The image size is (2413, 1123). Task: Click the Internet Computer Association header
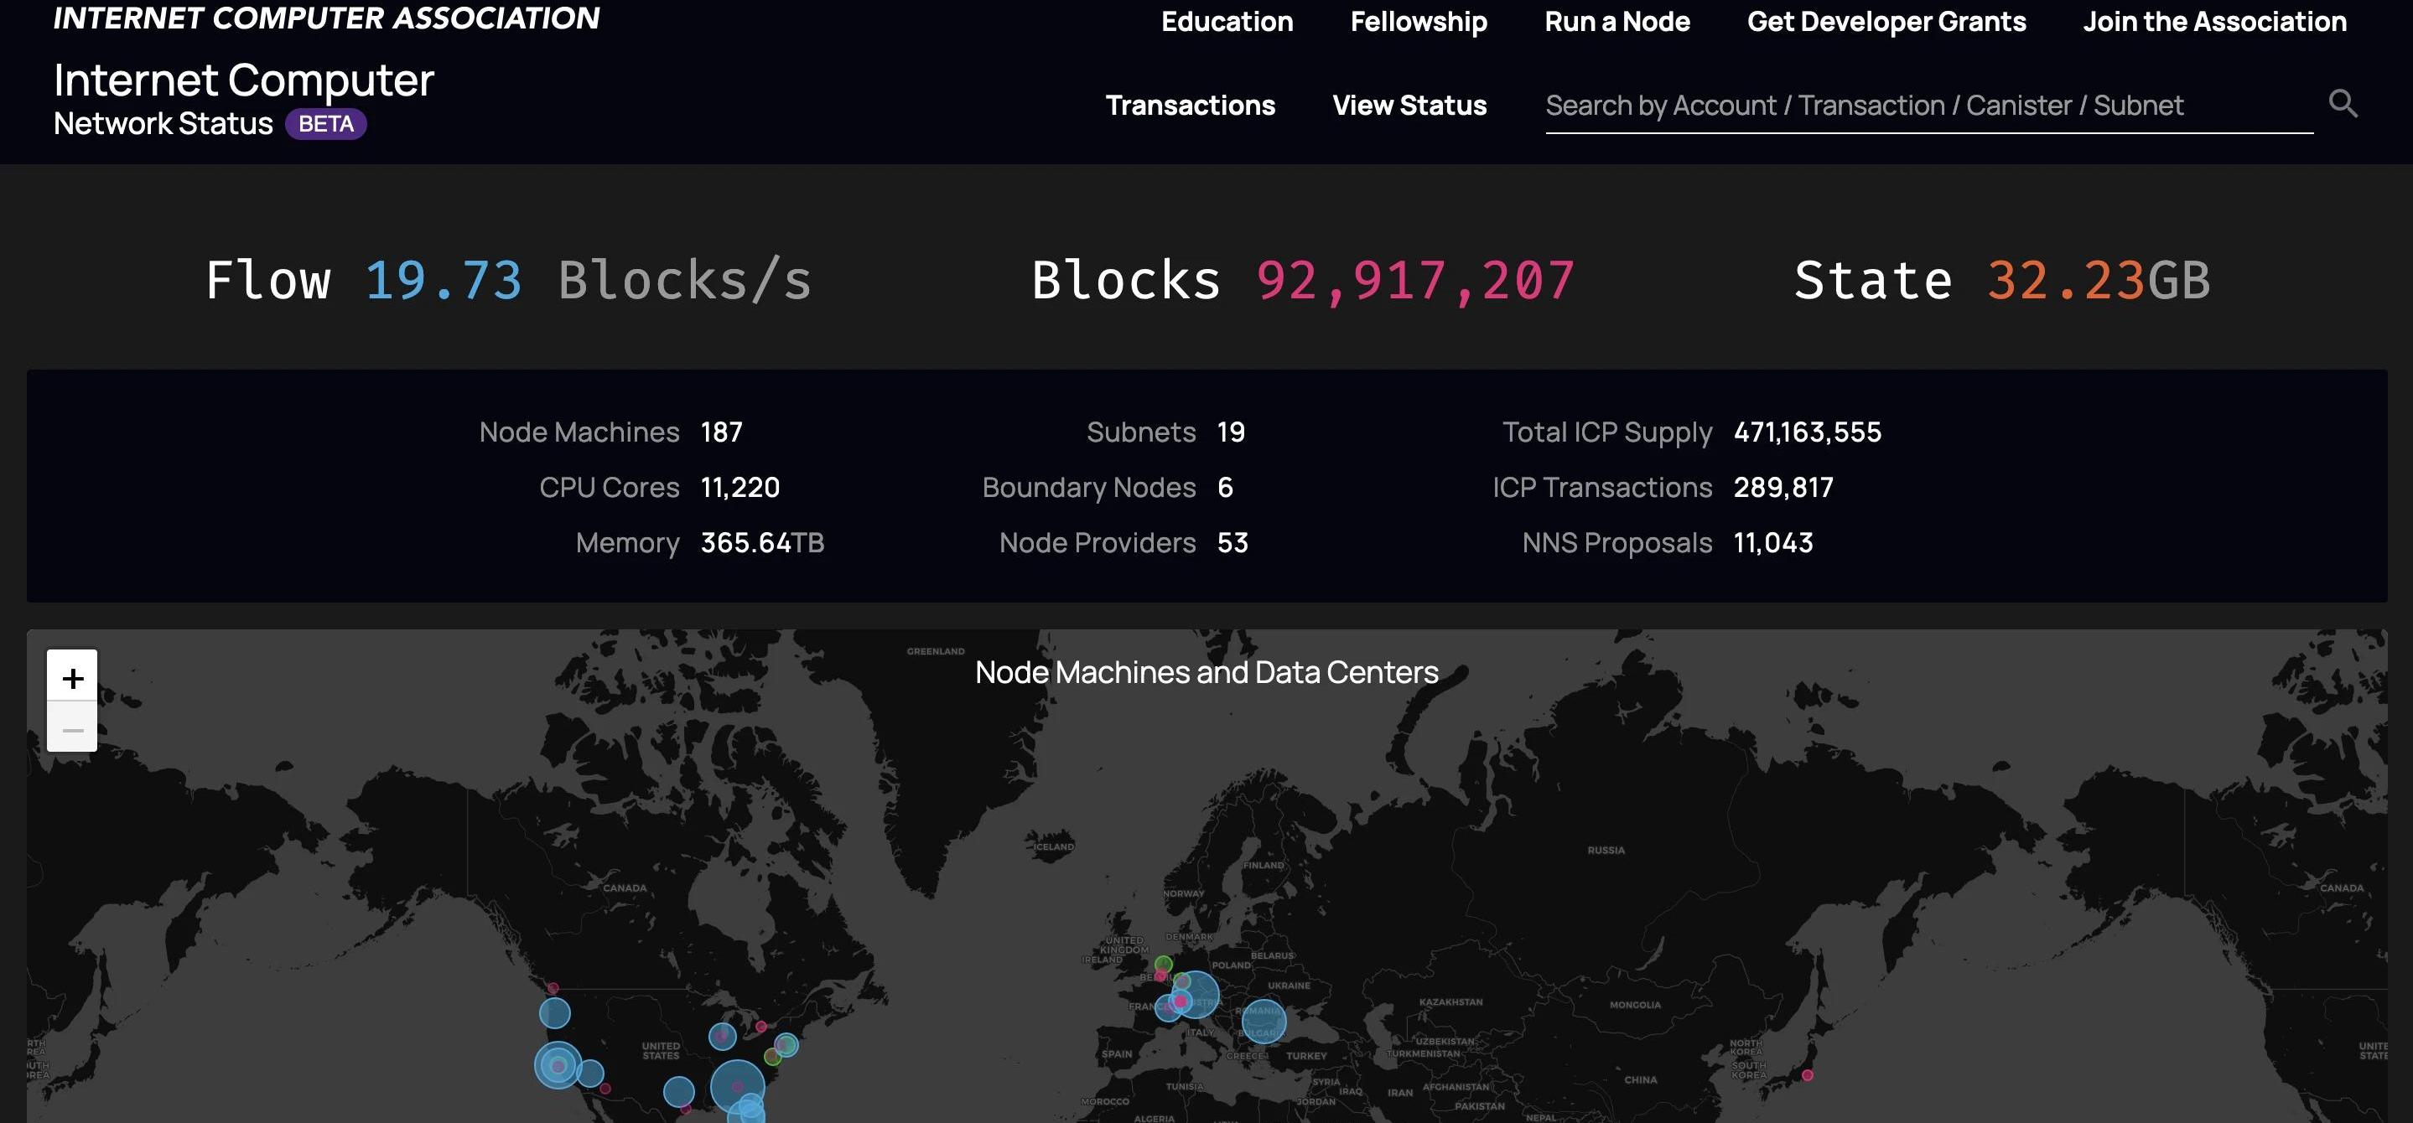pos(326,18)
